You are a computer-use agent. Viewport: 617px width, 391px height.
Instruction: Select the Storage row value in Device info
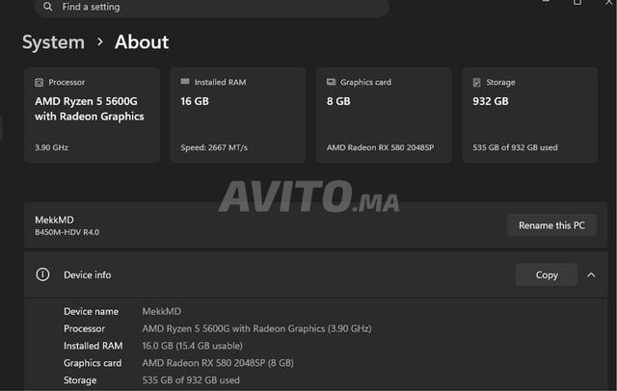click(x=191, y=380)
